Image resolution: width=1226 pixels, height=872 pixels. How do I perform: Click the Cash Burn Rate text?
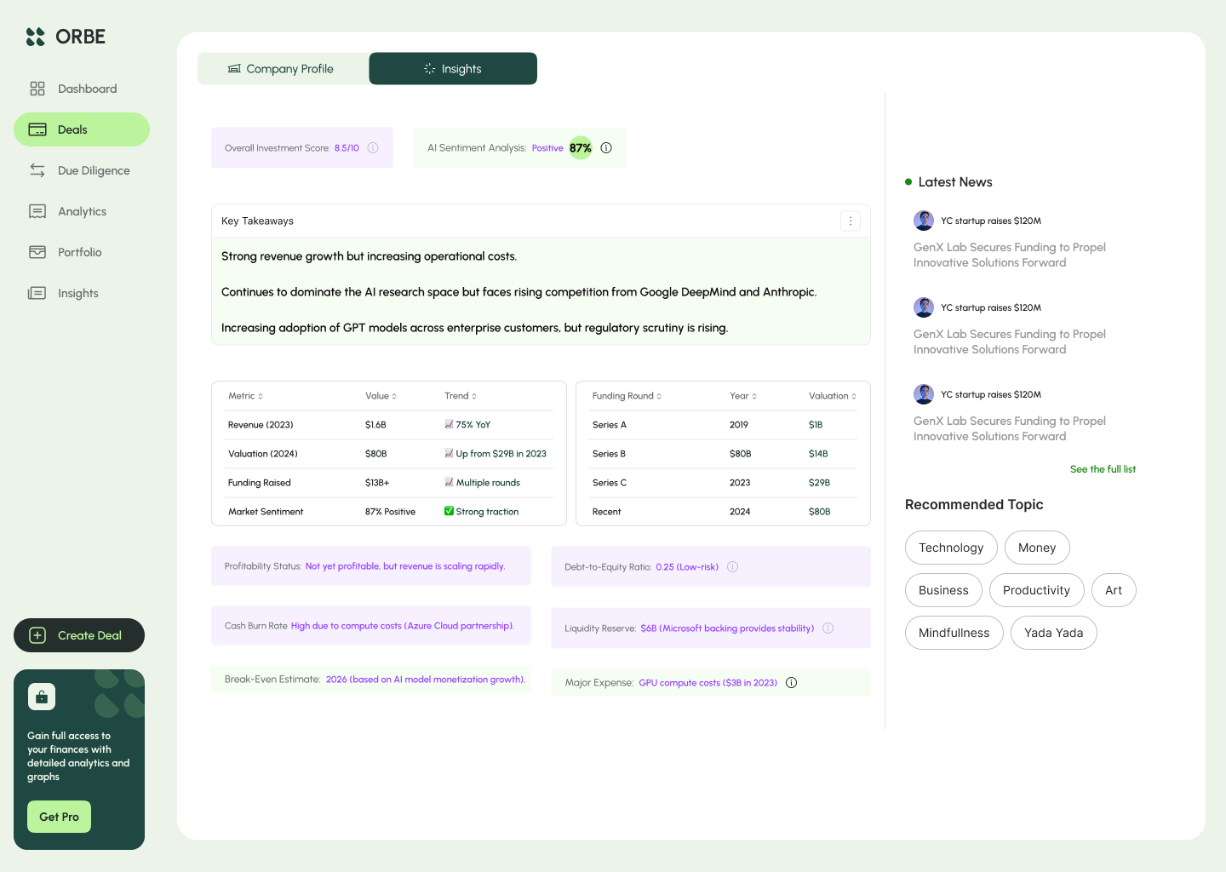pos(370,626)
